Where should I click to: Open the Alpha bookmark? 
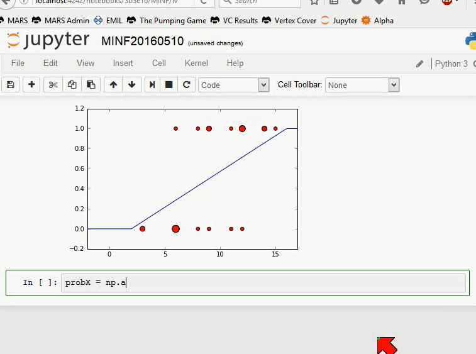(377, 21)
